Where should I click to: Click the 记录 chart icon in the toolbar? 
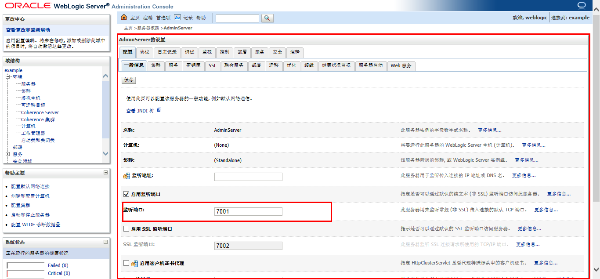(177, 18)
